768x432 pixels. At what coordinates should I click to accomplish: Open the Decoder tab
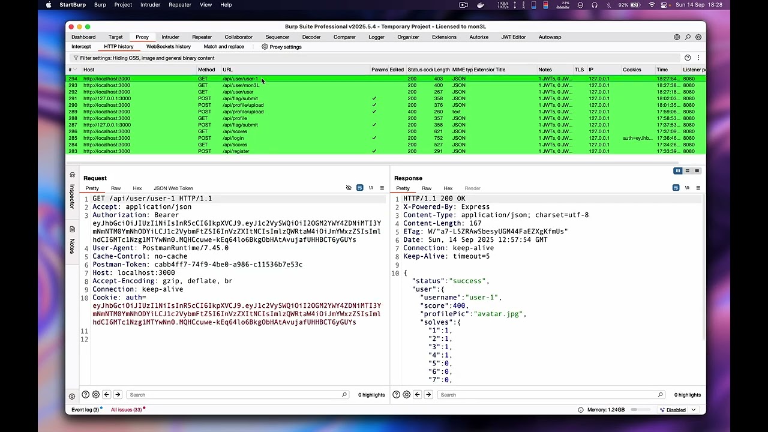coord(311,37)
